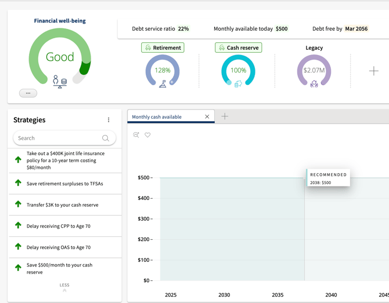389x303 pixels.
Task: Add a new goal with large plus
Action: (374, 71)
